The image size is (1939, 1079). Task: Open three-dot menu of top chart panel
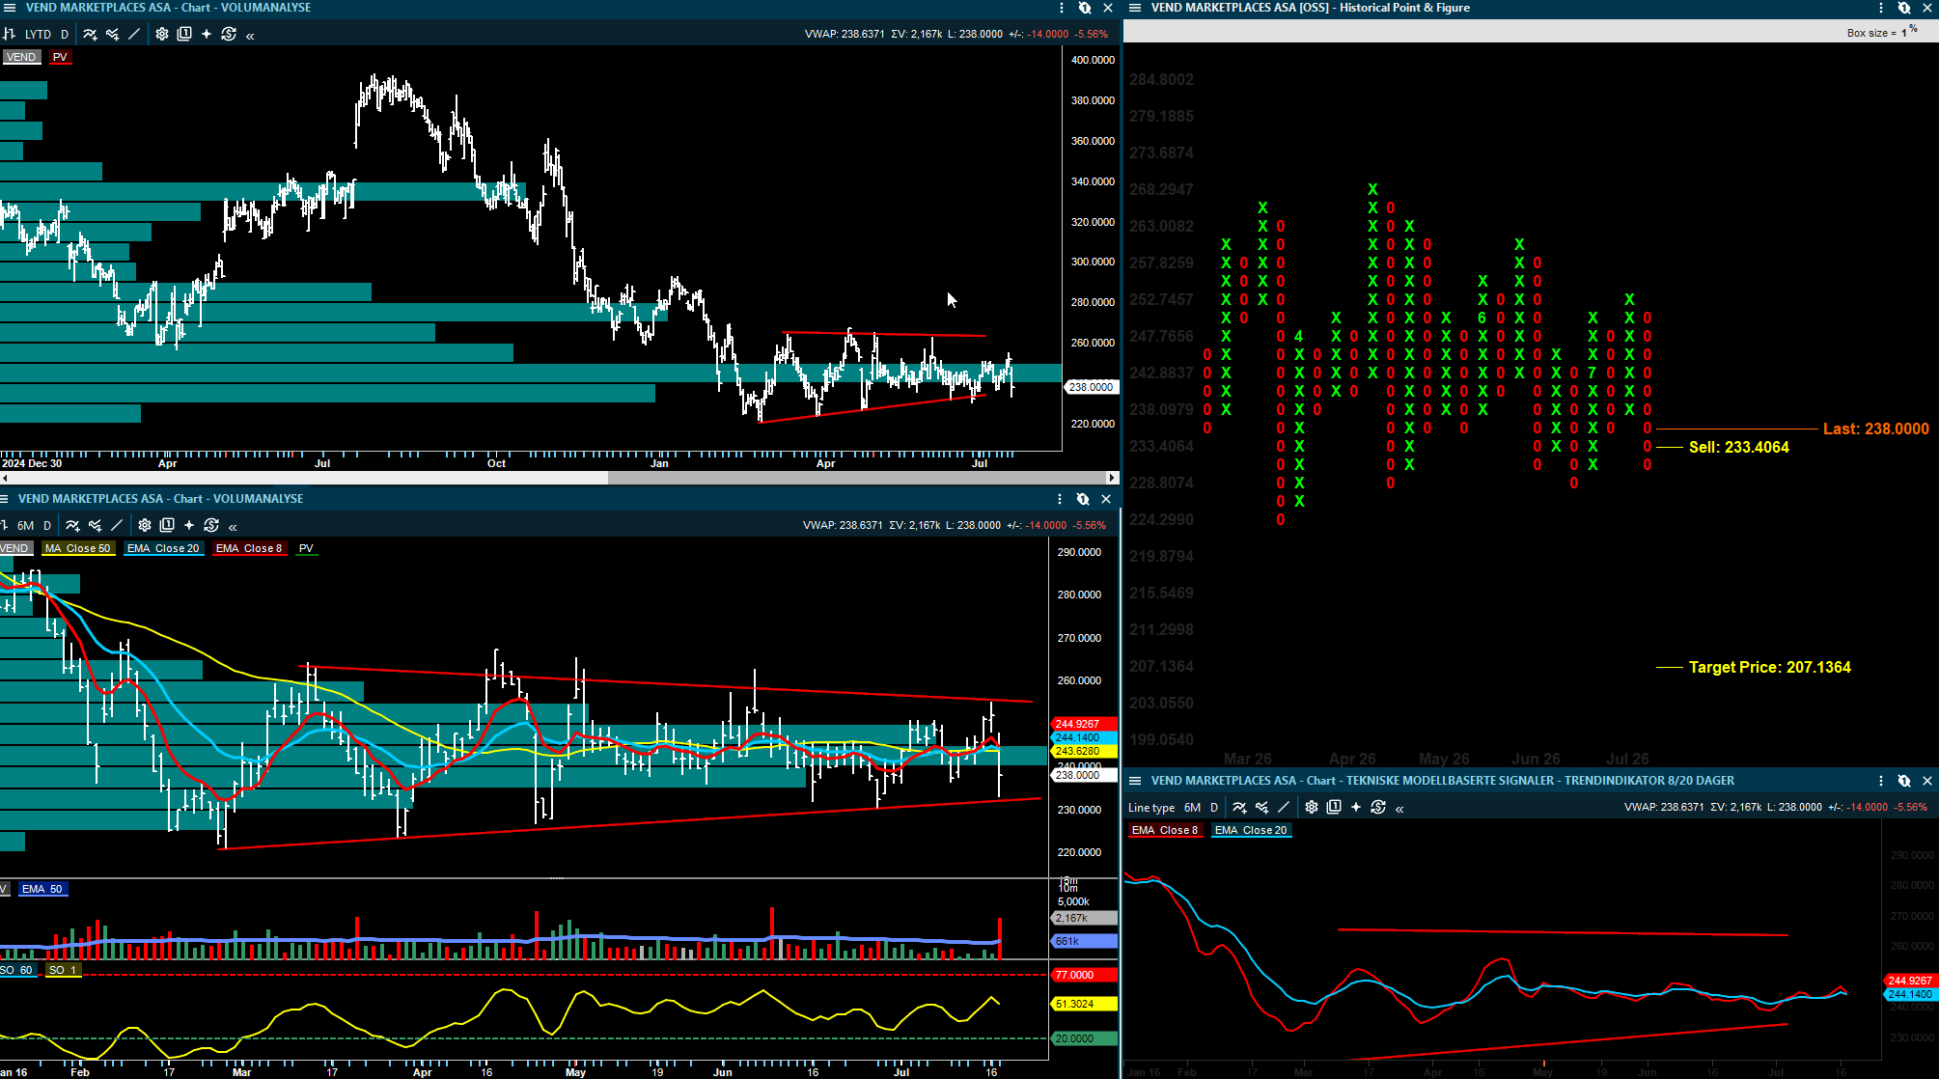coord(1062,8)
